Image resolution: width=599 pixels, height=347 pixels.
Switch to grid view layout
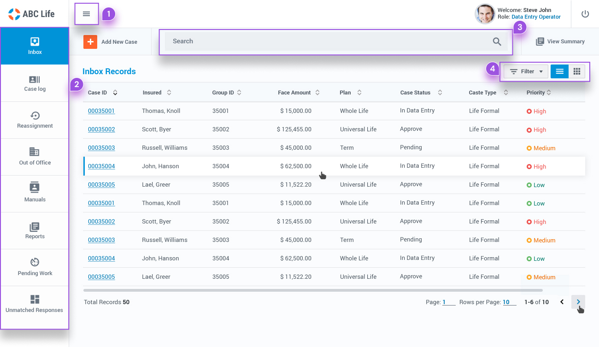click(577, 71)
